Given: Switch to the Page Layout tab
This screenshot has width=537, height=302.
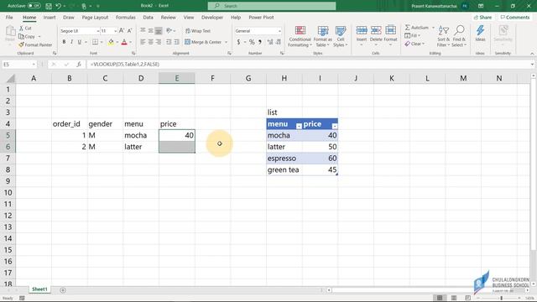Looking at the screenshot, I should [95, 17].
